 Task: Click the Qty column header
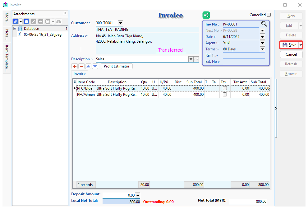(x=144, y=82)
